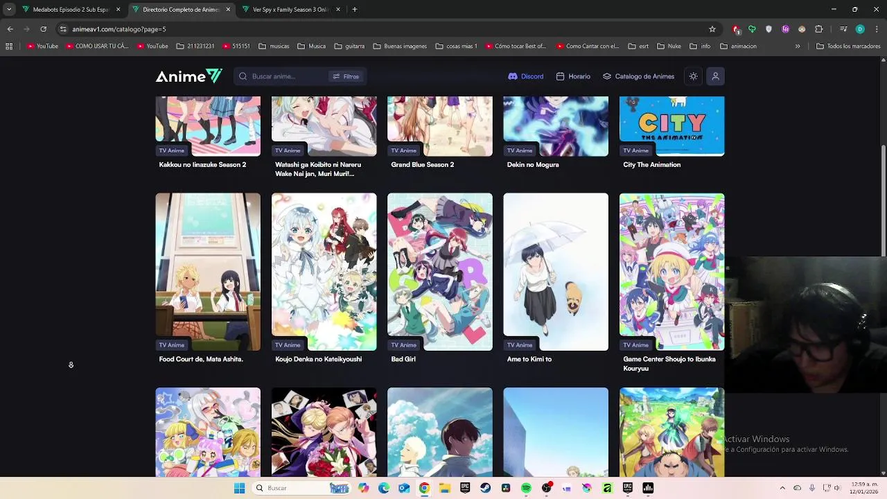Image resolution: width=887 pixels, height=499 pixels.
Task: Open the COMO USAR TU CÁ... bookmark
Action: [x=97, y=46]
